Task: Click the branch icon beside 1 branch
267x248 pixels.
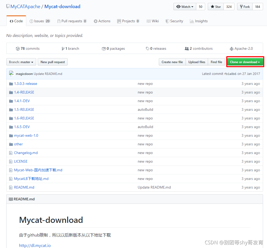Action: click(x=63, y=49)
